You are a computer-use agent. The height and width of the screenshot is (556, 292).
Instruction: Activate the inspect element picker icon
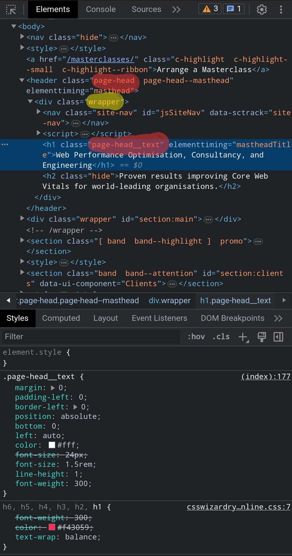tap(11, 9)
